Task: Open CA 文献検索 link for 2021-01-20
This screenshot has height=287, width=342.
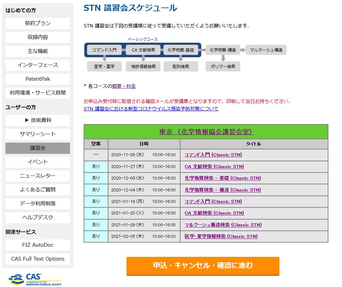Action: pyautogui.click(x=214, y=213)
